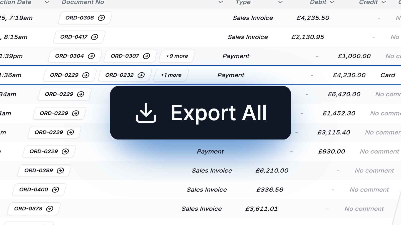The height and width of the screenshot is (225, 401).
Task: Expand the Debit column dropdown chevron
Action: [332, 2]
